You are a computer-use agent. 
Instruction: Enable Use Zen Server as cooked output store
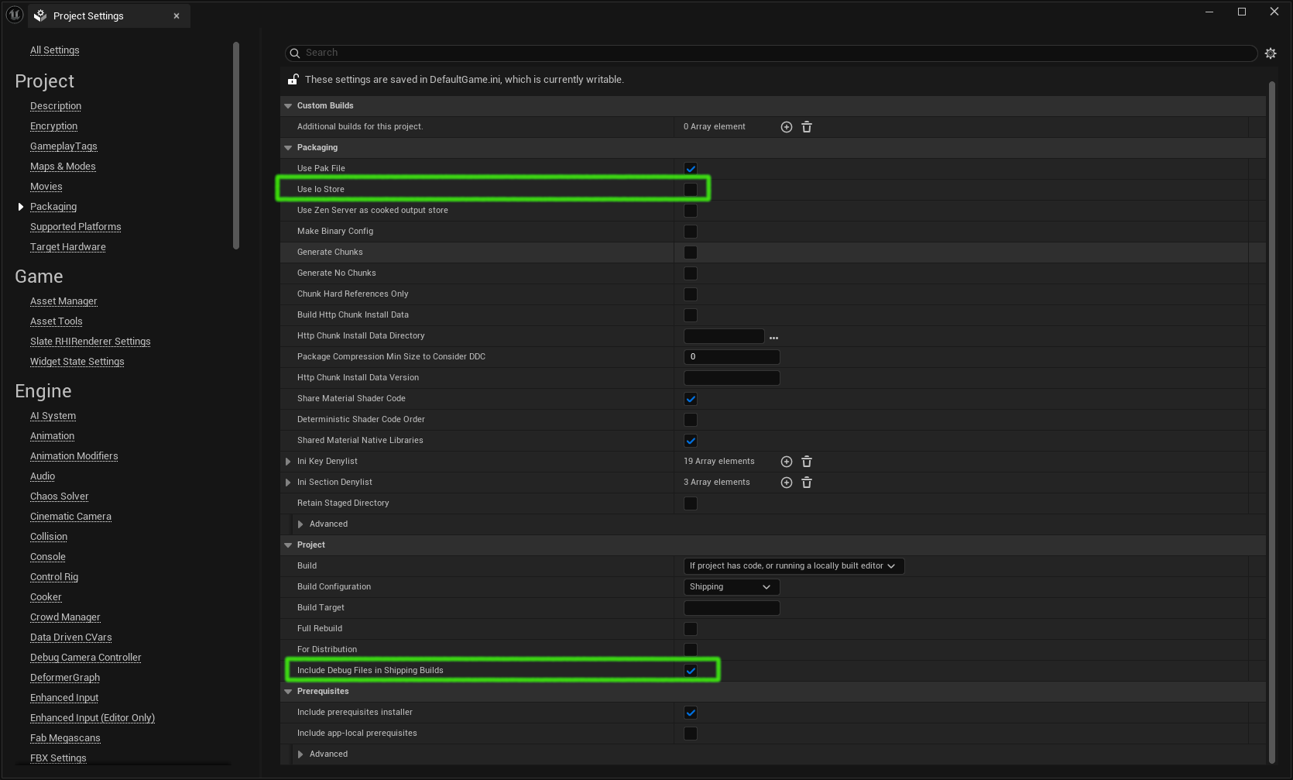coord(691,211)
